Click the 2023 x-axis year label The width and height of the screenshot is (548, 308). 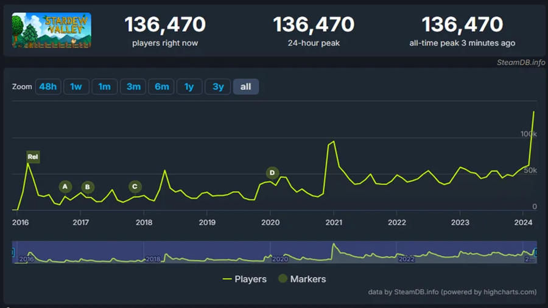(460, 222)
